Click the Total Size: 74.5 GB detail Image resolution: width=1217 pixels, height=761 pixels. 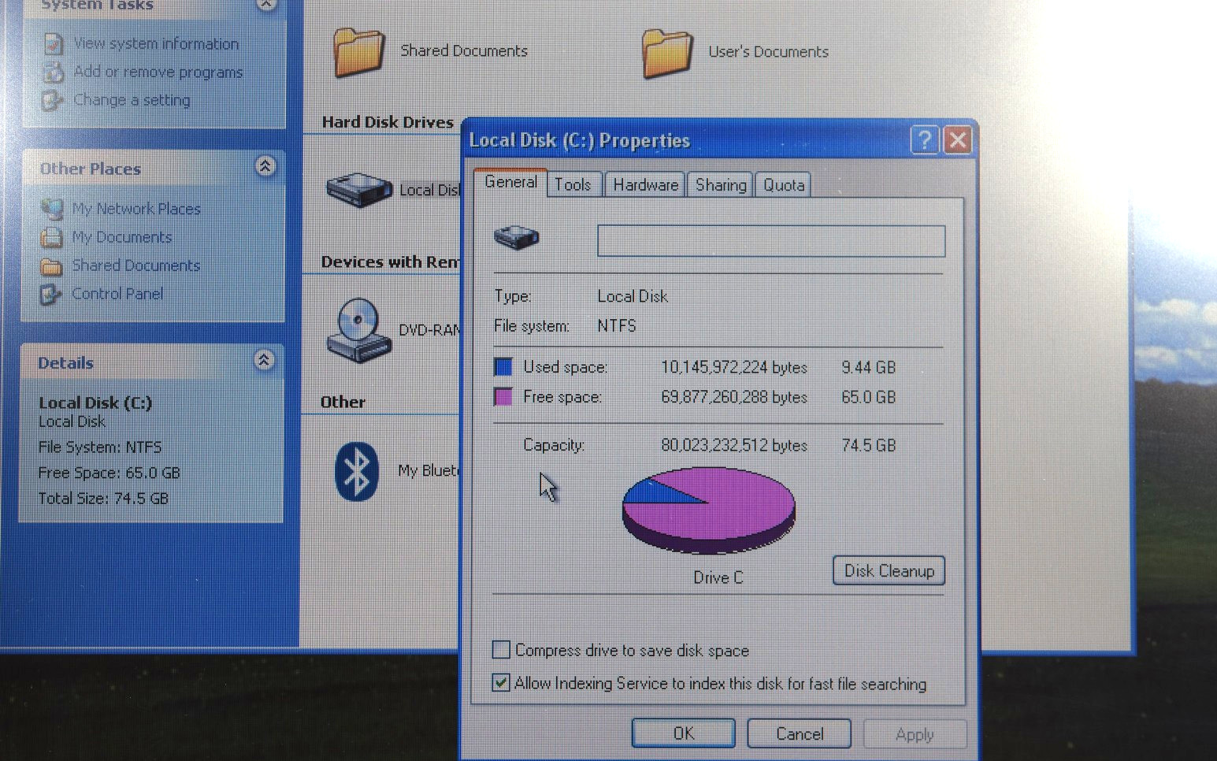coord(103,498)
